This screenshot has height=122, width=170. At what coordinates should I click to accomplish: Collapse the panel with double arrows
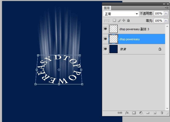pos(164,4)
